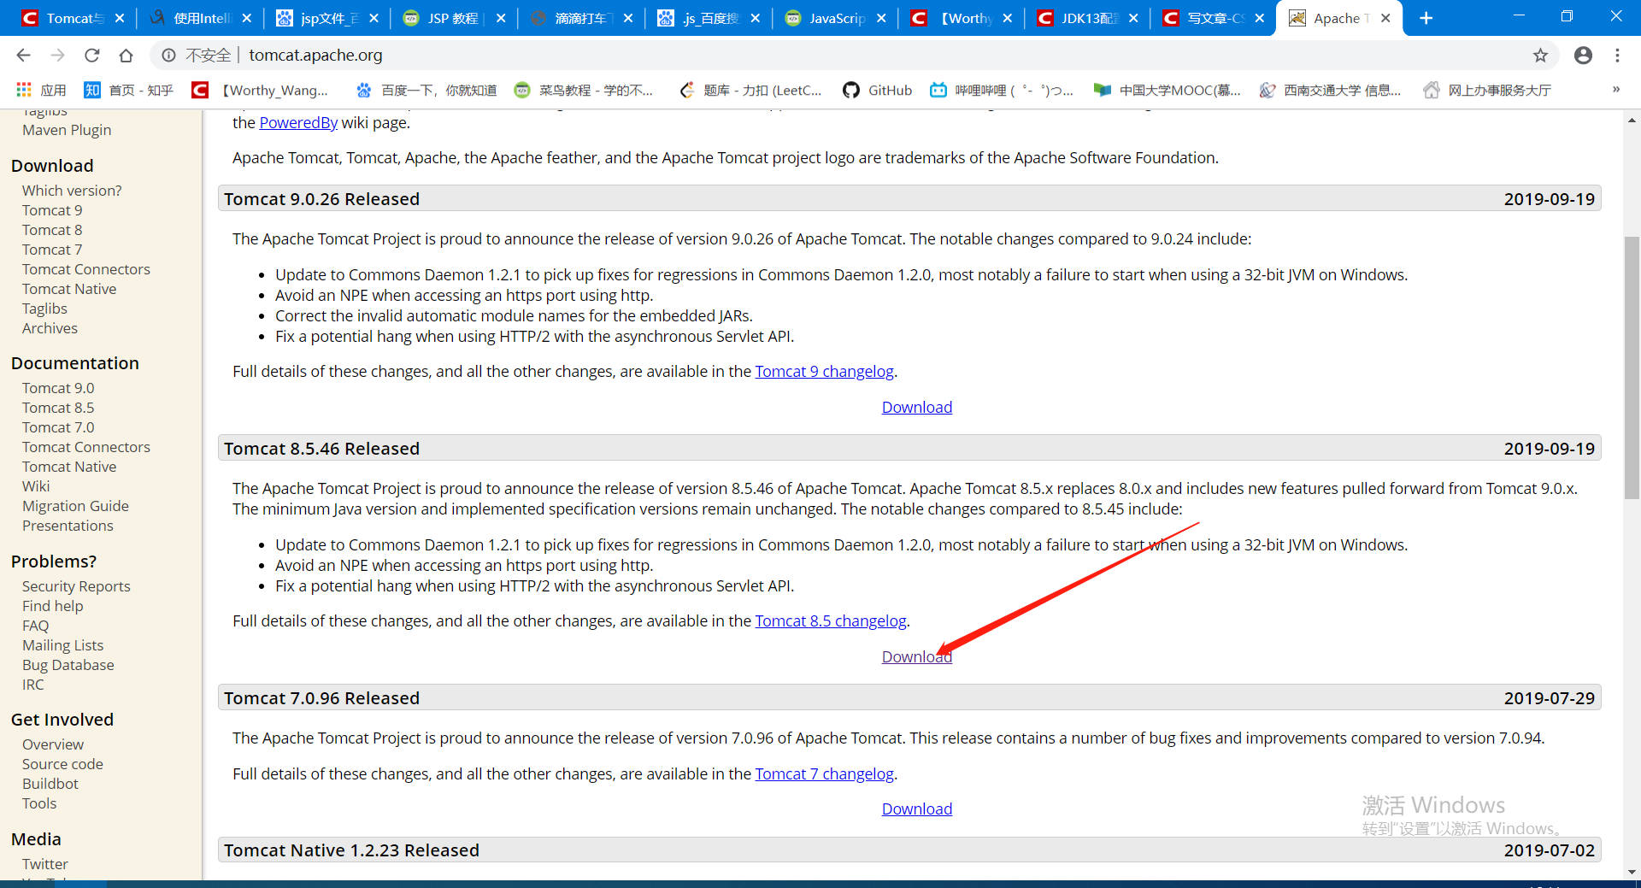Click the browser forward arrow

coord(57,56)
